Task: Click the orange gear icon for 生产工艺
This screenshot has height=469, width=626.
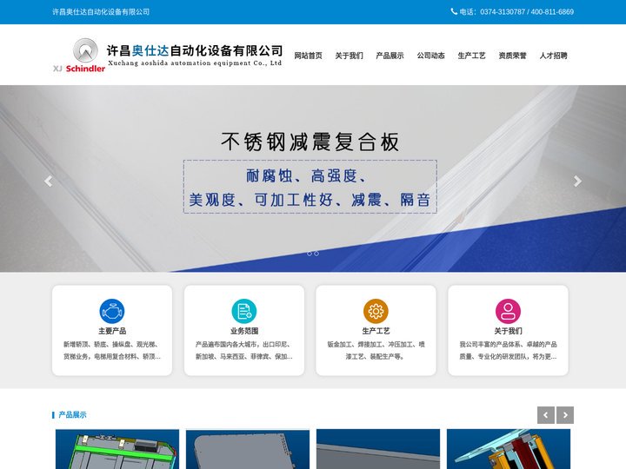Action: click(376, 311)
